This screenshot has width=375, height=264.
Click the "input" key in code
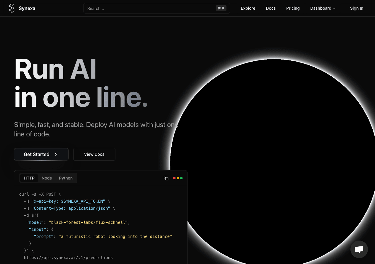37,229
